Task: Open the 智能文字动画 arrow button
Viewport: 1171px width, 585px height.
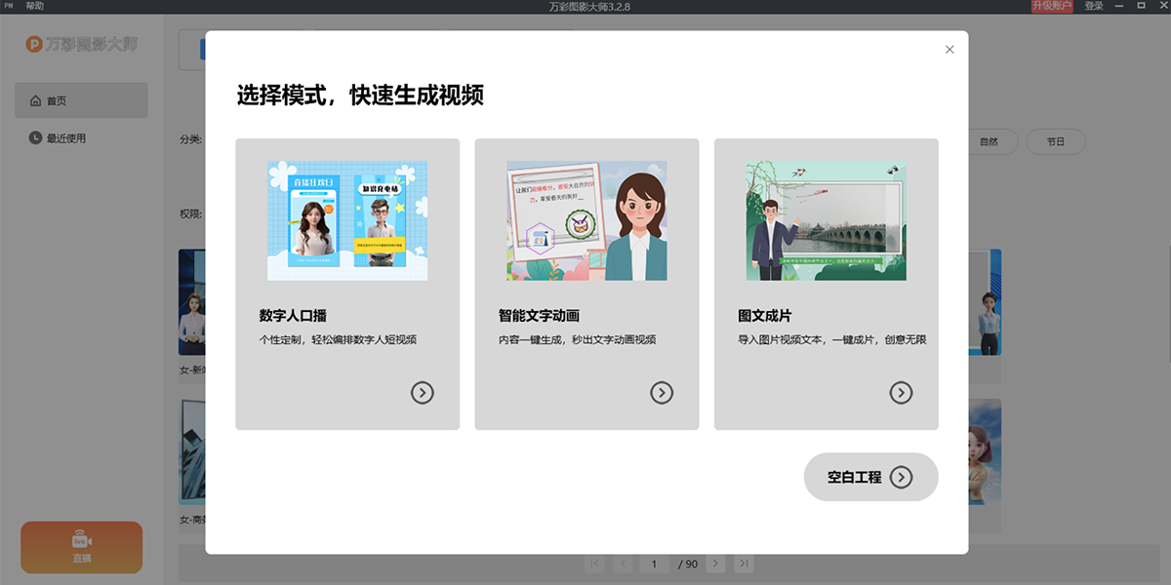Action: pos(662,393)
